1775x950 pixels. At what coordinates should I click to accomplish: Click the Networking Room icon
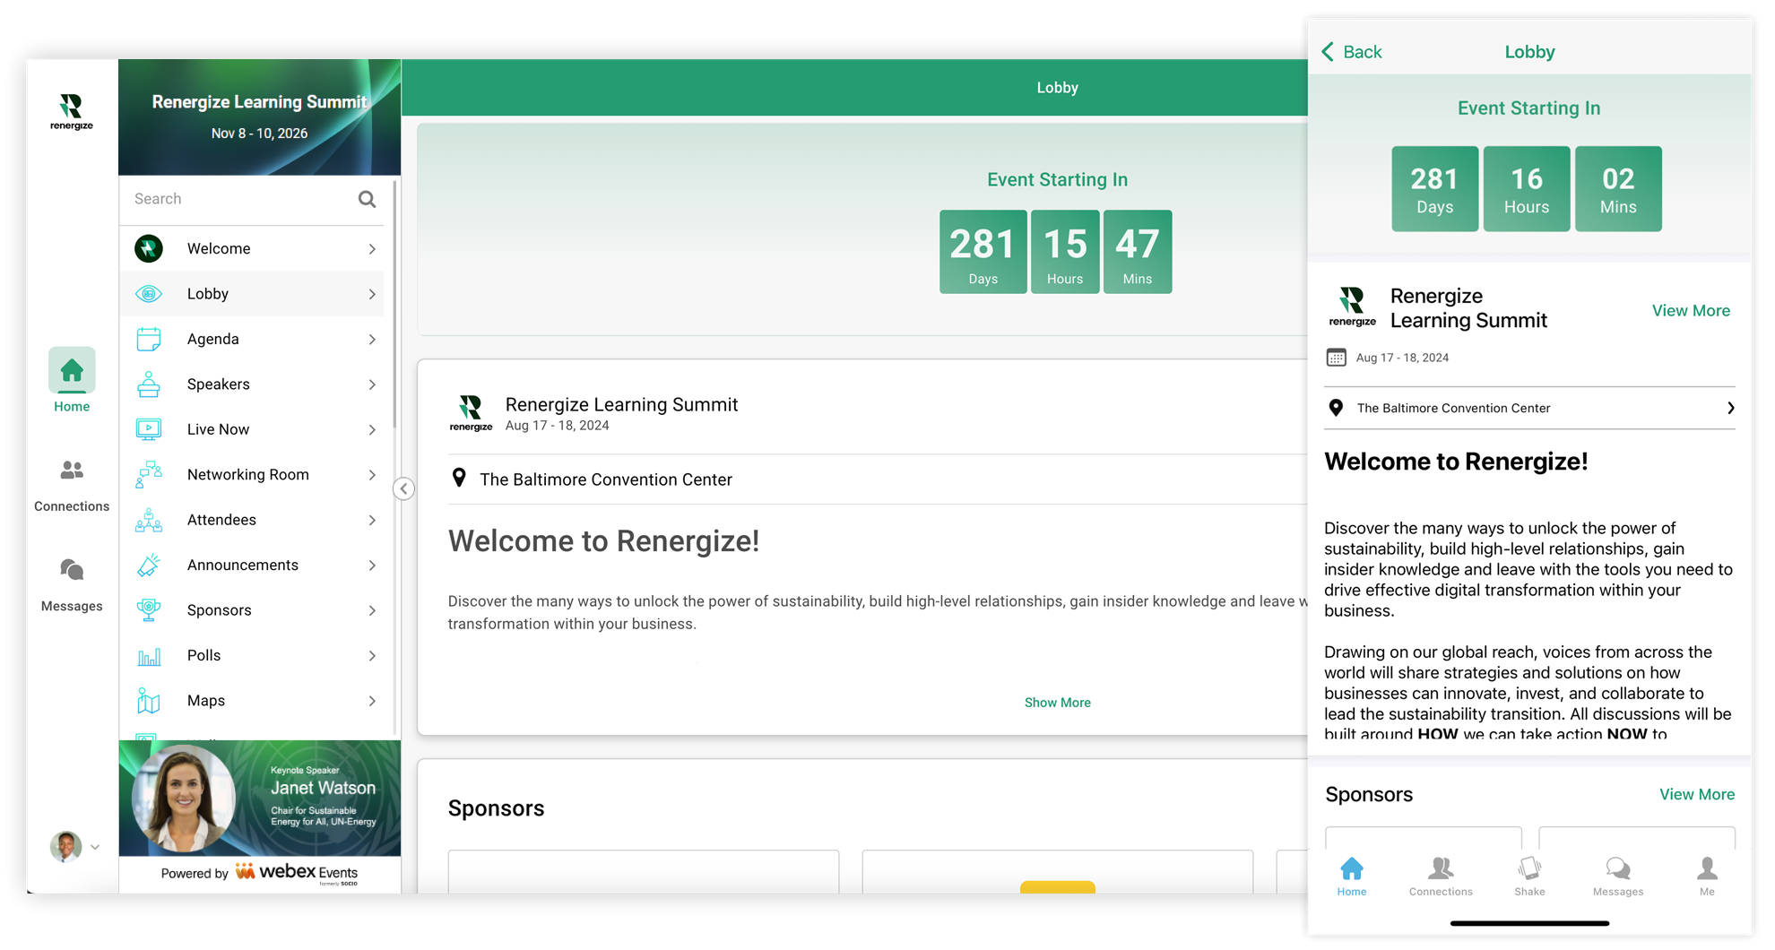[x=149, y=474]
